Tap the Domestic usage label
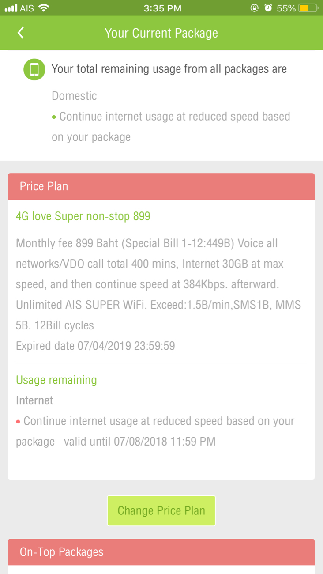This screenshot has width=323, height=574. tap(74, 96)
